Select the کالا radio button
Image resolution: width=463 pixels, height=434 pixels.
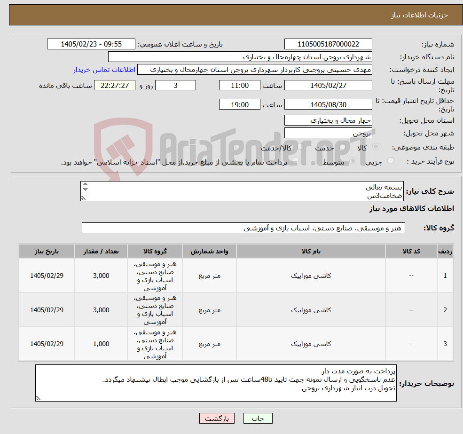tap(376, 147)
